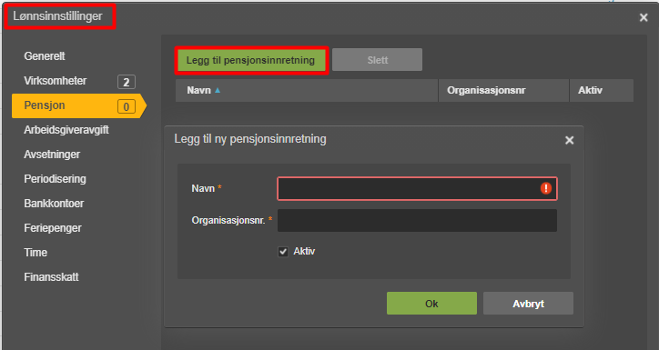This screenshot has width=659, height=350.
Task: Click Legg til pensjonsinnretning button
Action: [251, 60]
